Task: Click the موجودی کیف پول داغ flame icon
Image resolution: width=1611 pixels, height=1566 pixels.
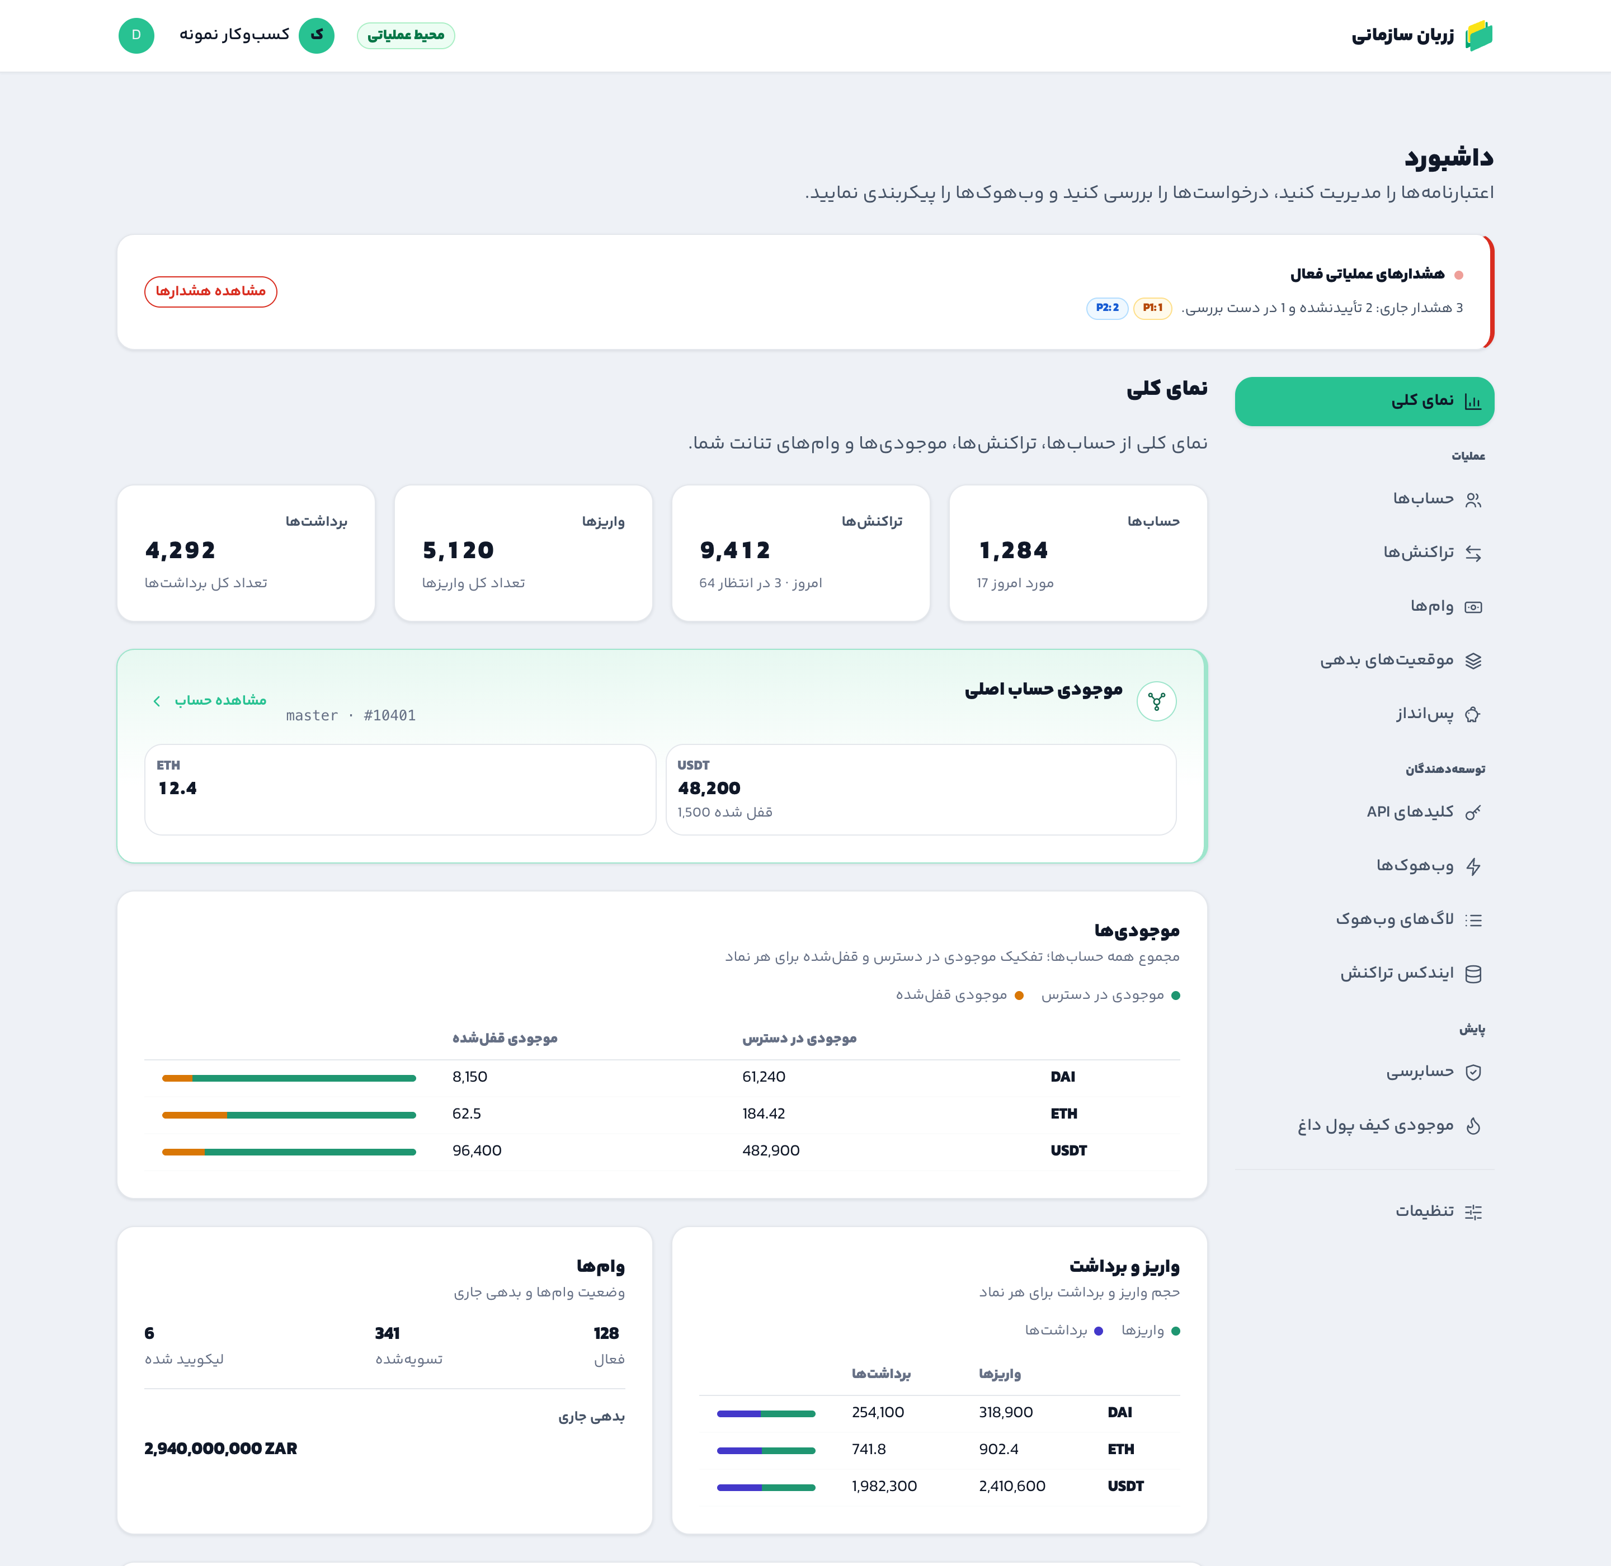Action: [1473, 1126]
